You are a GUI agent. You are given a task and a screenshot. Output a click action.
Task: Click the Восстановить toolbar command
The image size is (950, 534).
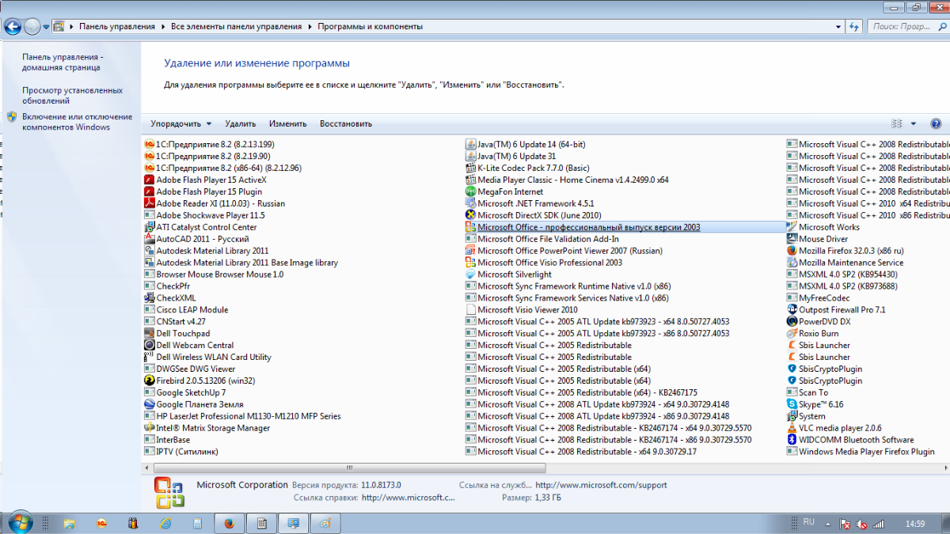345,124
